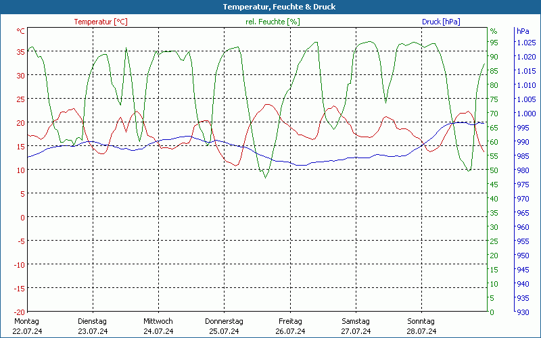Click the date '27.07.24'
Viewport: 541px width, 338px height.
(356, 331)
